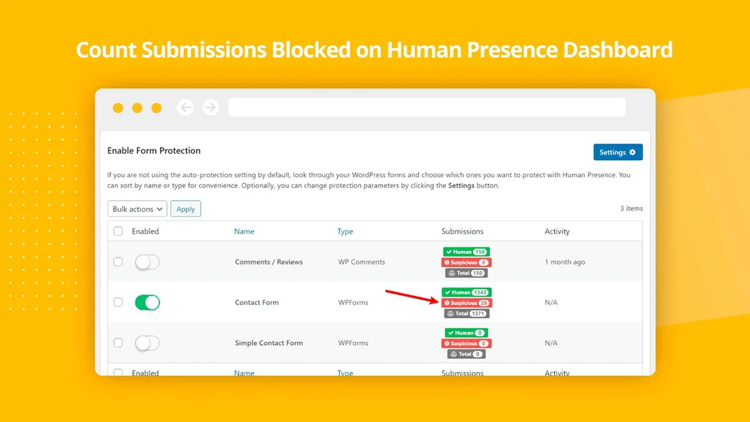The image size is (750, 422).
Task: Click the Human 150 badge for Comments / Reviews
Action: pyautogui.click(x=466, y=252)
